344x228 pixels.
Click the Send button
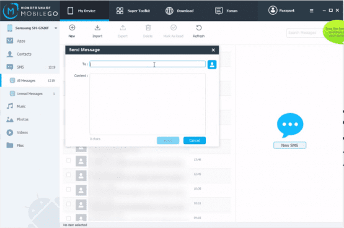168,140
